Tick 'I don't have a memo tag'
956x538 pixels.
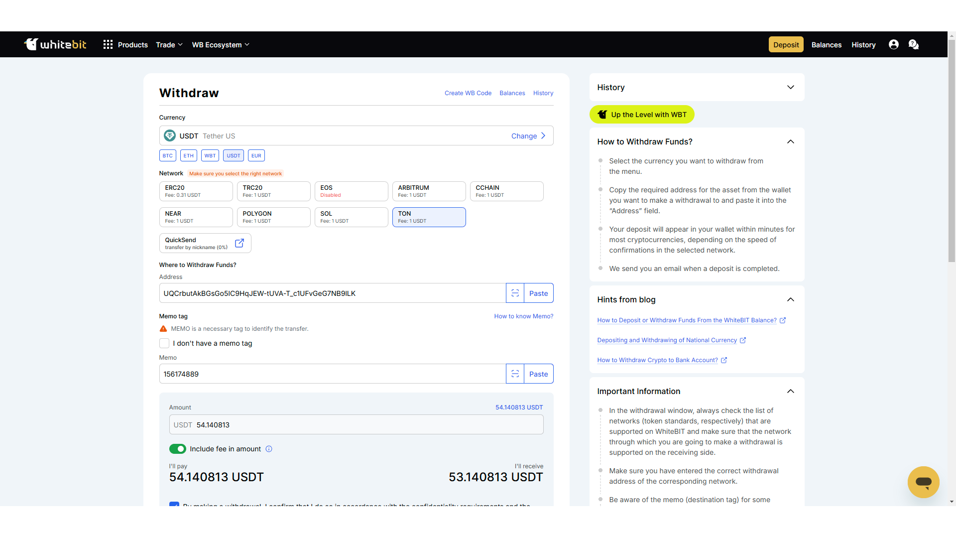click(x=164, y=343)
